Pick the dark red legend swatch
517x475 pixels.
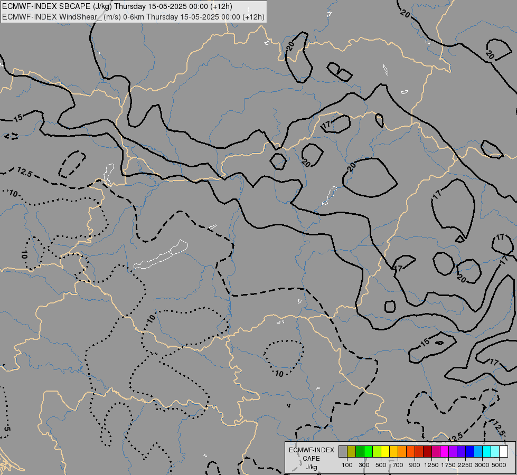tap(427, 452)
